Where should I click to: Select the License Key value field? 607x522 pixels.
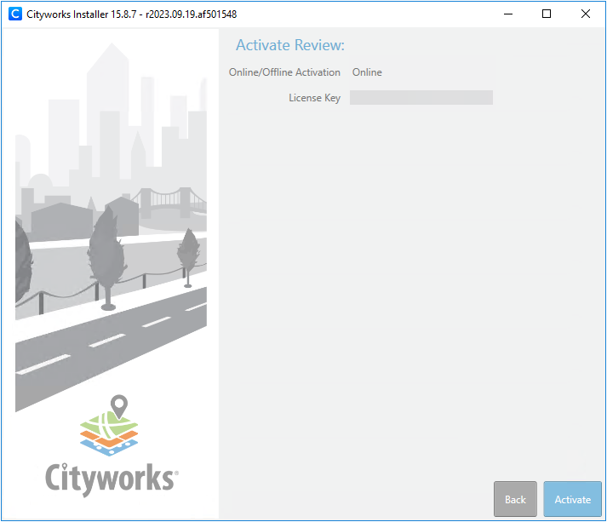[x=421, y=98]
